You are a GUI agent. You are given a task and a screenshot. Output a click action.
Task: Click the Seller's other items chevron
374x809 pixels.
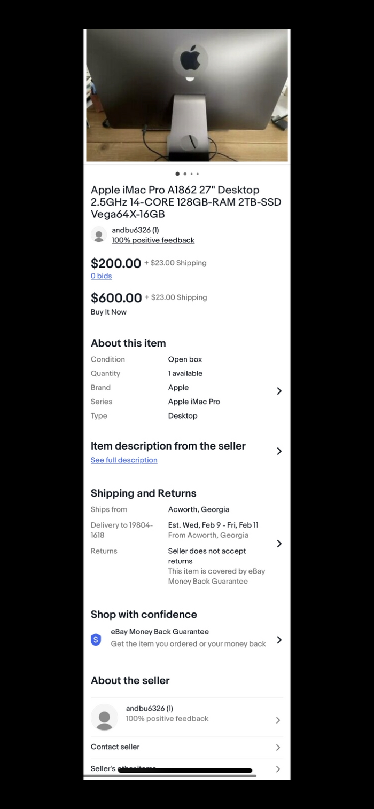tap(278, 769)
